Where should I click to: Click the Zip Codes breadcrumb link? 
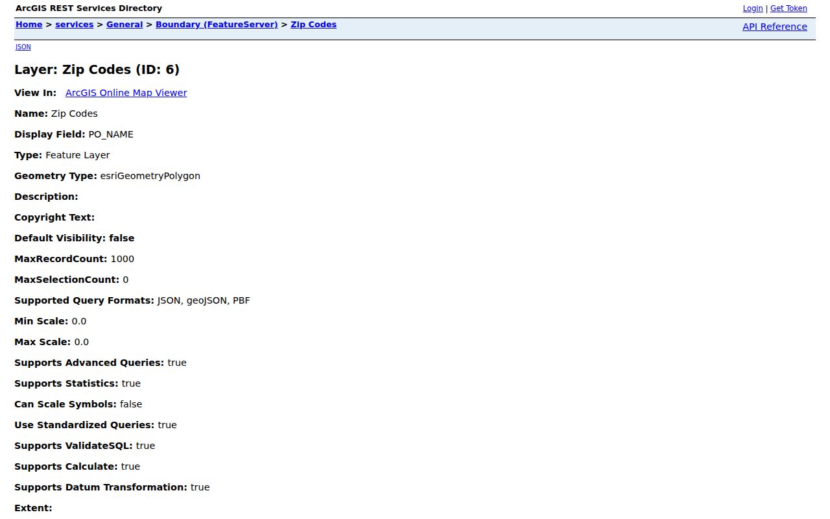[313, 25]
